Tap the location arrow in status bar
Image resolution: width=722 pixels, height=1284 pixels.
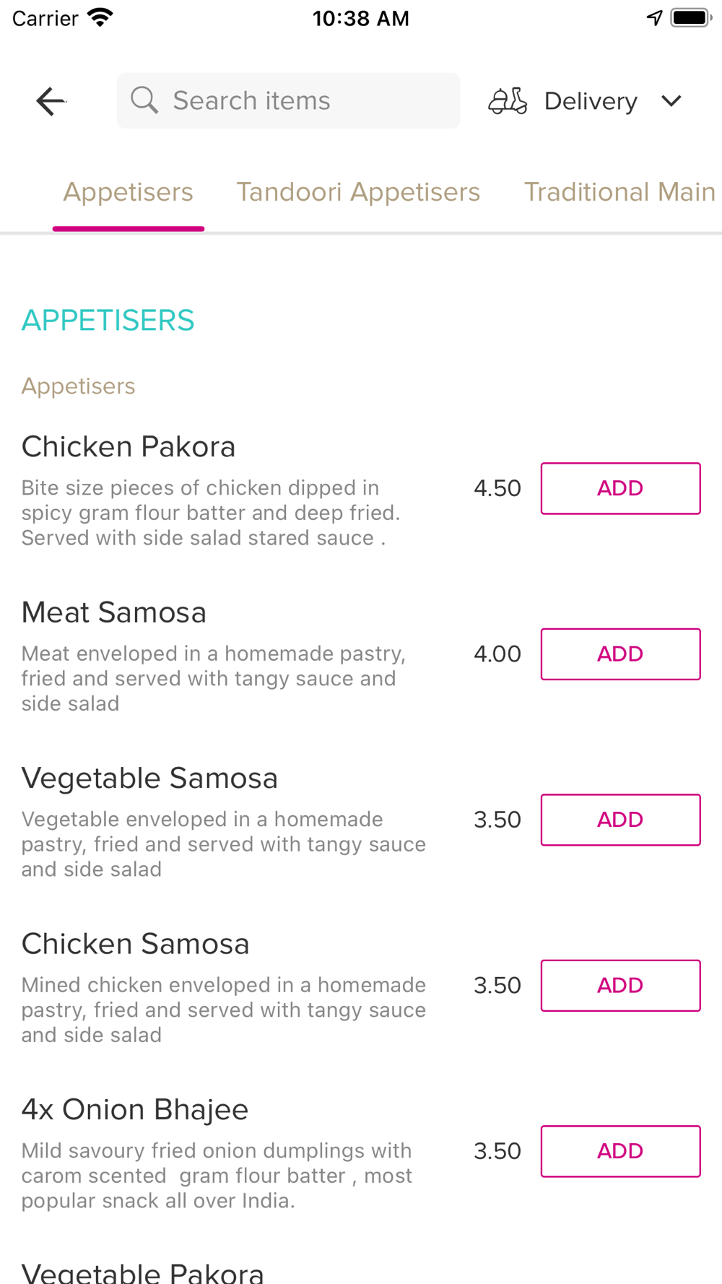655,18
